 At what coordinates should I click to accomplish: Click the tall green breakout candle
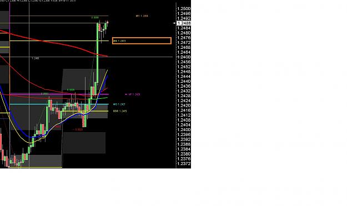(x=97, y=53)
